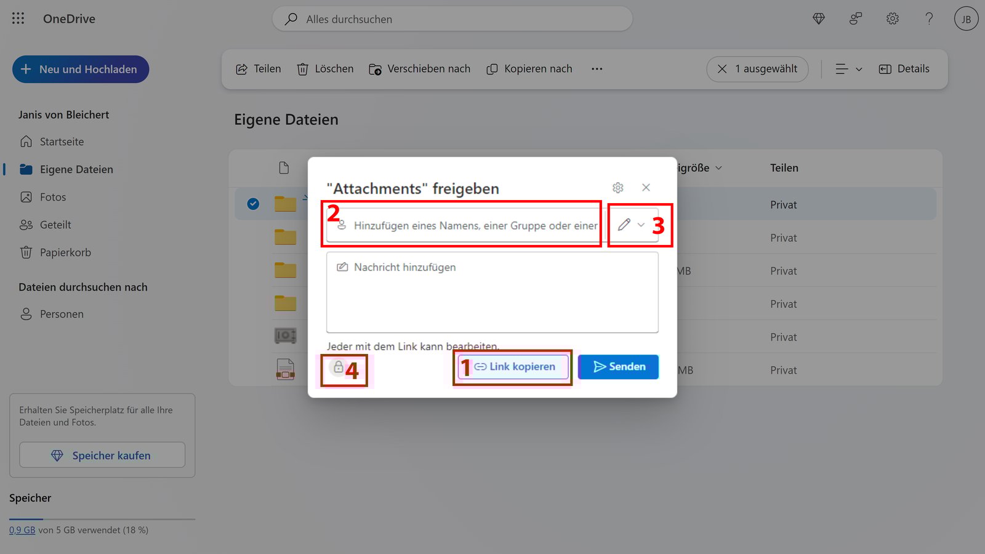Select Geteilt in the sidebar

[54, 224]
